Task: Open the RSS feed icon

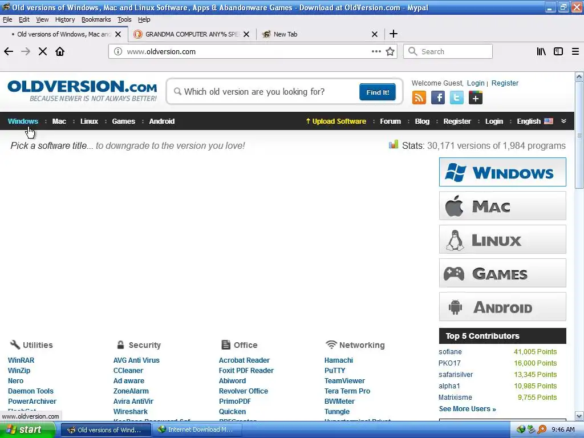Action: pyautogui.click(x=419, y=98)
